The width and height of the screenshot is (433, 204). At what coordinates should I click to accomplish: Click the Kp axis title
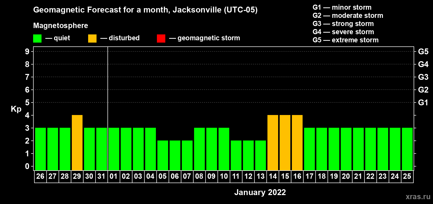(16, 109)
